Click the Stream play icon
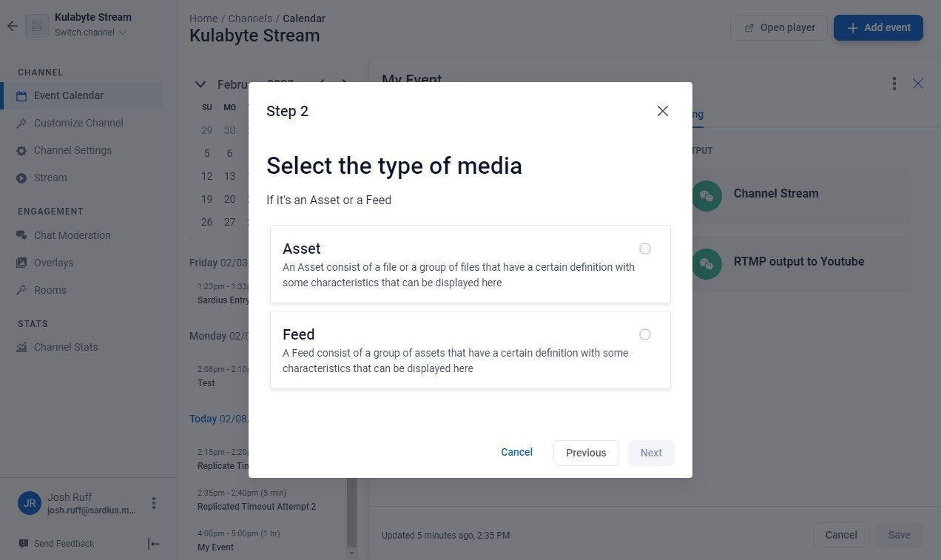This screenshot has height=560, width=941. pos(21,178)
